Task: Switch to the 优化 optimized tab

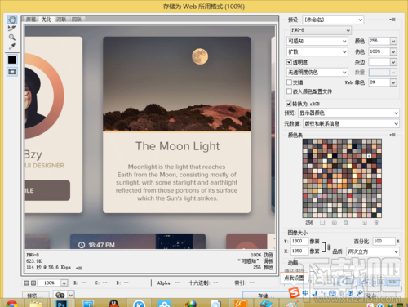Action: pyautogui.click(x=46, y=20)
